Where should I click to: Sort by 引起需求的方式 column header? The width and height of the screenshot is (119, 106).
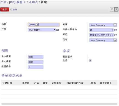point(75,83)
